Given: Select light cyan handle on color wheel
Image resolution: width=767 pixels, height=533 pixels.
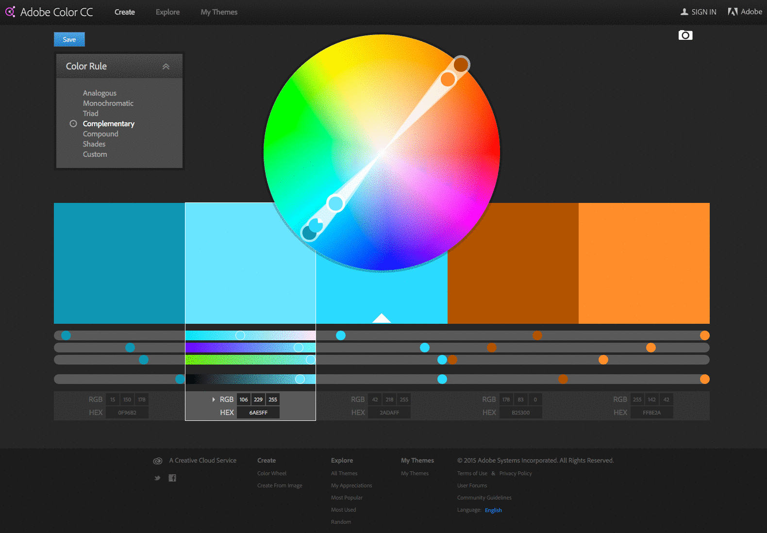Looking at the screenshot, I should [335, 203].
